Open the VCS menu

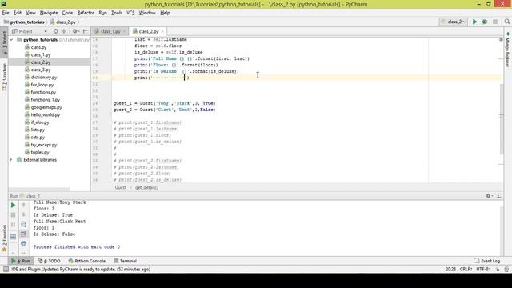[x=130, y=13]
